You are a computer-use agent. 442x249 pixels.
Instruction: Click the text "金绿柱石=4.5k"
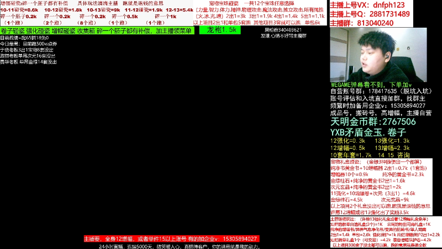tap(346, 200)
